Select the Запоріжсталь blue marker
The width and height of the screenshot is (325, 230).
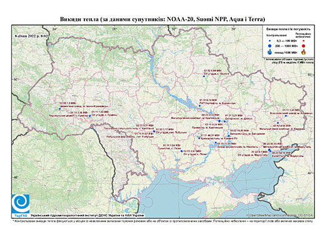229,136
